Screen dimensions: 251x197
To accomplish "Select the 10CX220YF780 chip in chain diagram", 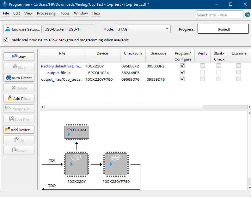I will pyautogui.click(x=116, y=164).
